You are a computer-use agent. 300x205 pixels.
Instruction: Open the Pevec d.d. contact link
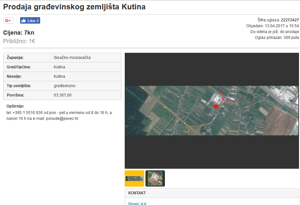pos(138,203)
